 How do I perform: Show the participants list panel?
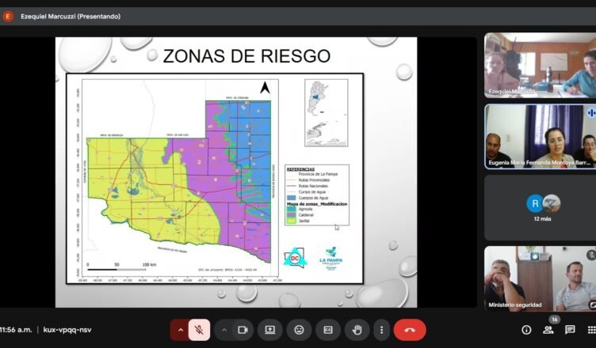[x=548, y=330]
